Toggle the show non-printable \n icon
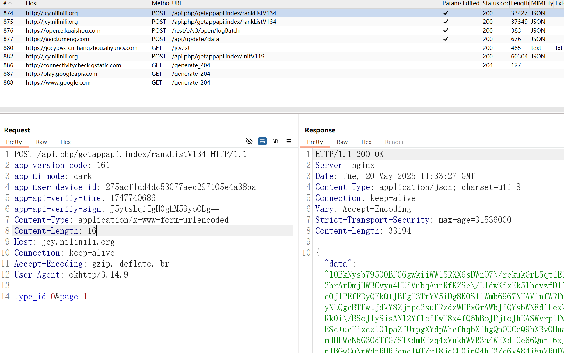Screen dimensions: 564x353 pos(275,141)
